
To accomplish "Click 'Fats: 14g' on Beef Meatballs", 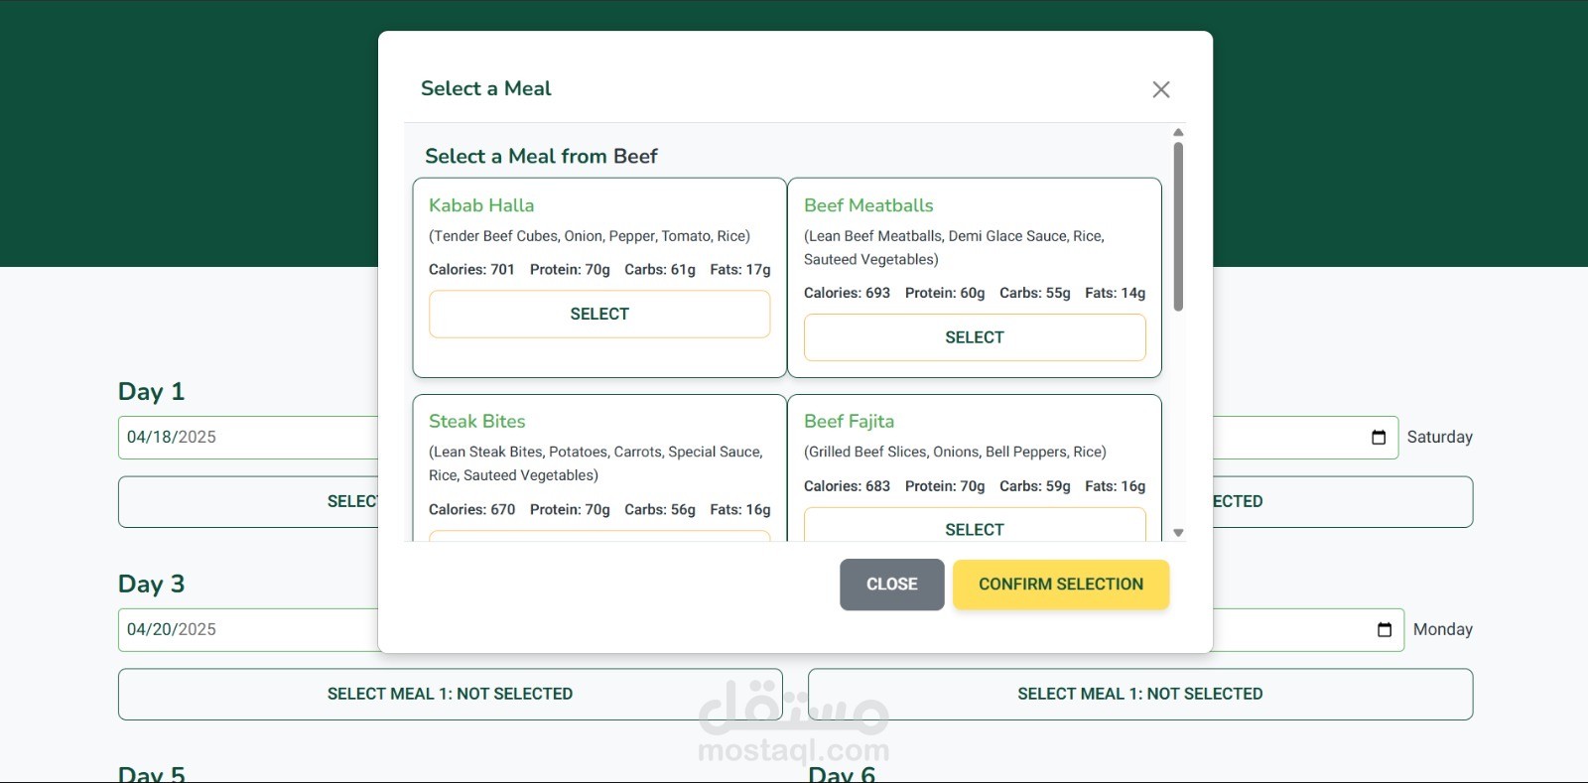I will [x=1115, y=294].
